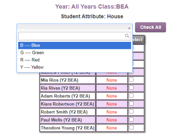Click the Select column header

pyautogui.click(x=138, y=40)
